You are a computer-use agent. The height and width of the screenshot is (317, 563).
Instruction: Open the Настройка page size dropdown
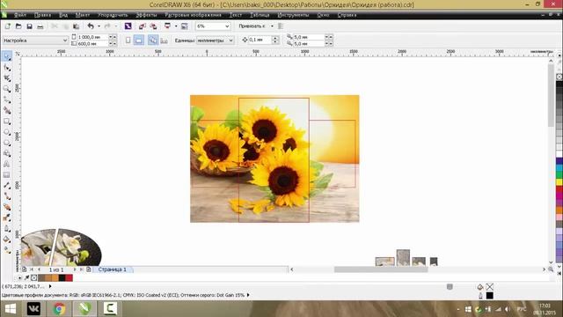pos(65,41)
